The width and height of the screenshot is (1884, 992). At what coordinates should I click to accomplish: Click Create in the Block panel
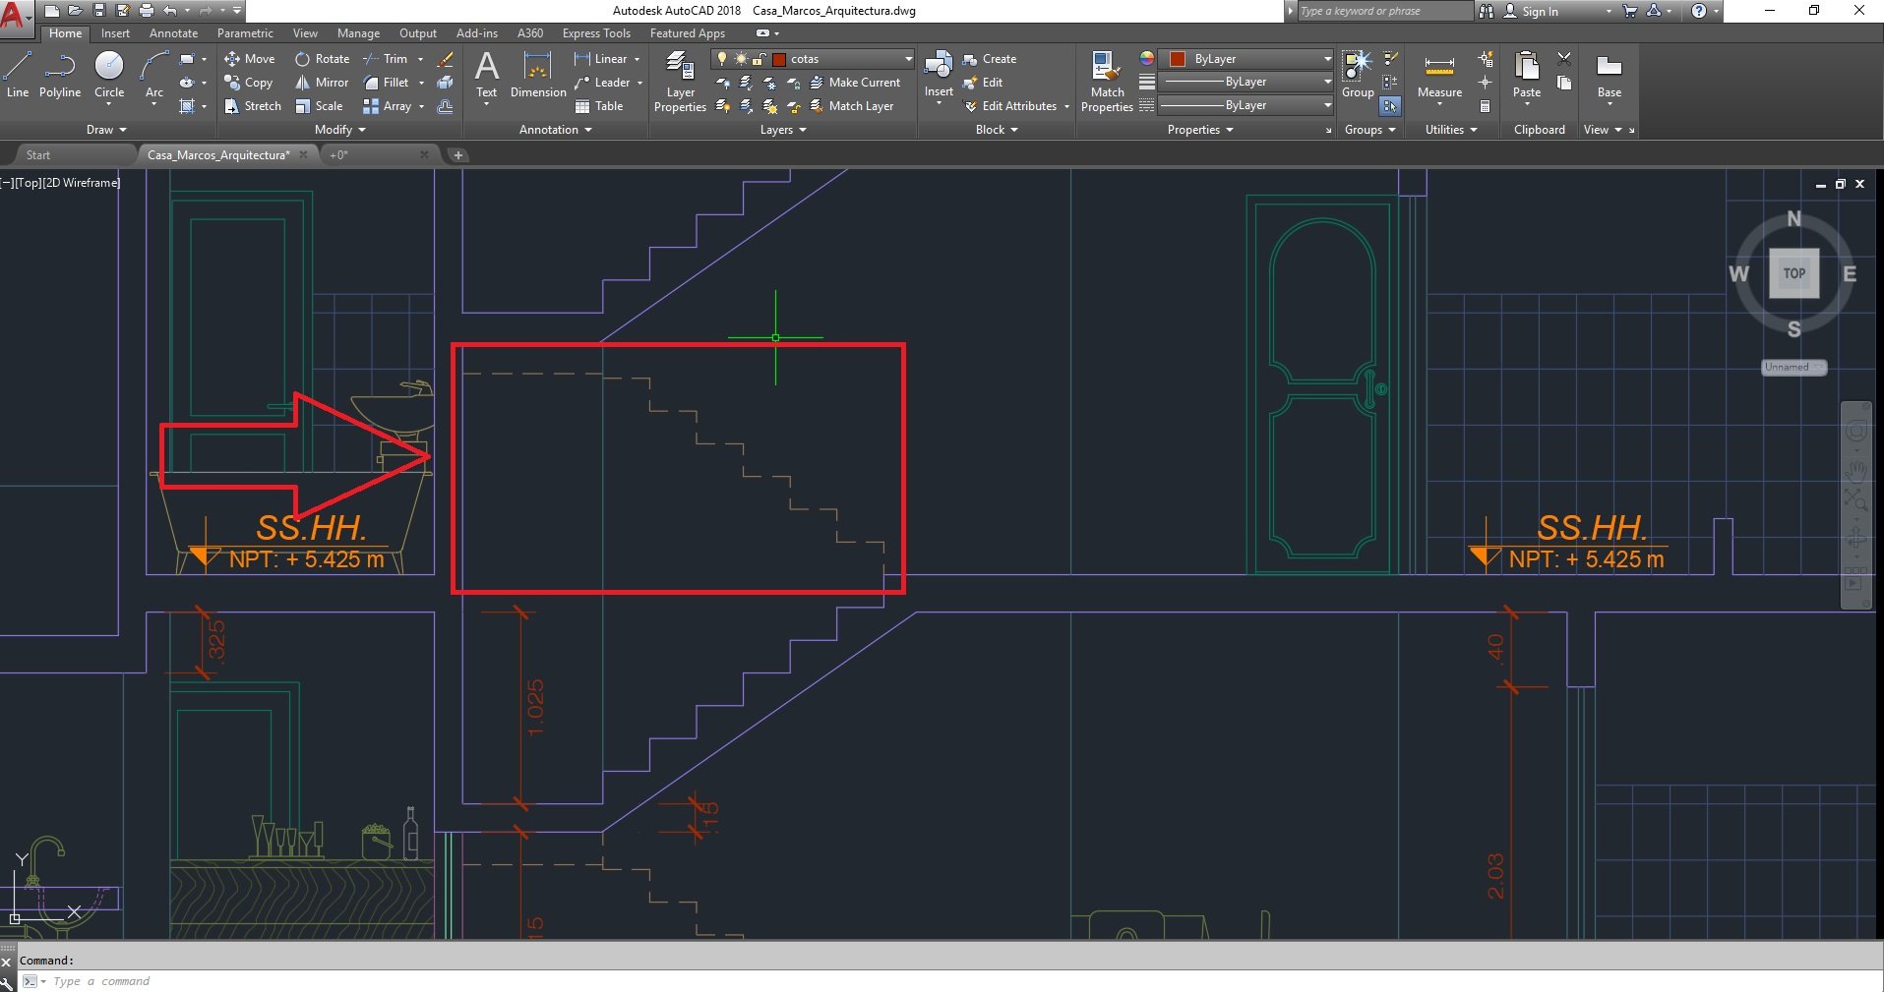[x=989, y=59]
